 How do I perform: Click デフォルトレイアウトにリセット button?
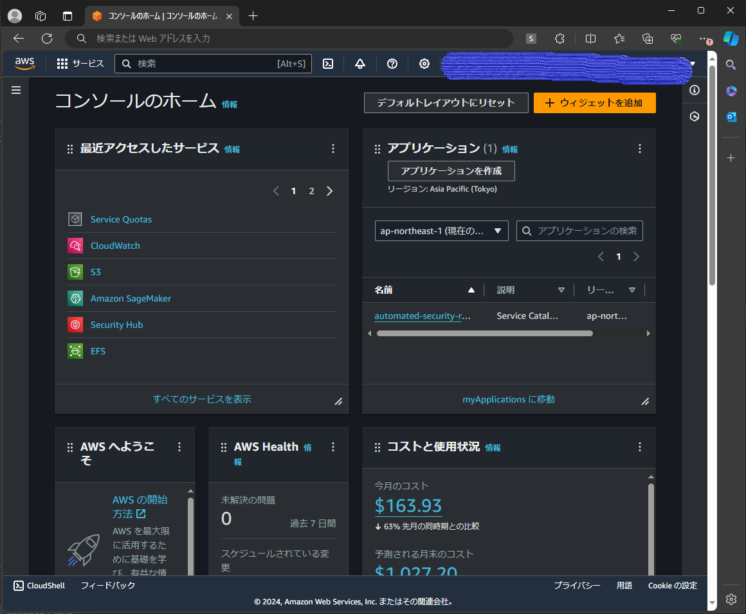pyautogui.click(x=446, y=103)
